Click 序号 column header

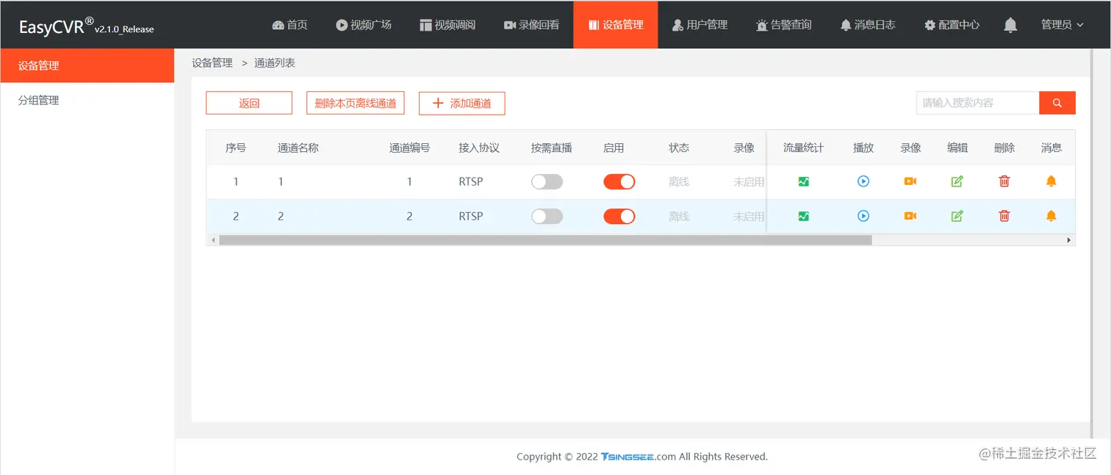click(236, 148)
